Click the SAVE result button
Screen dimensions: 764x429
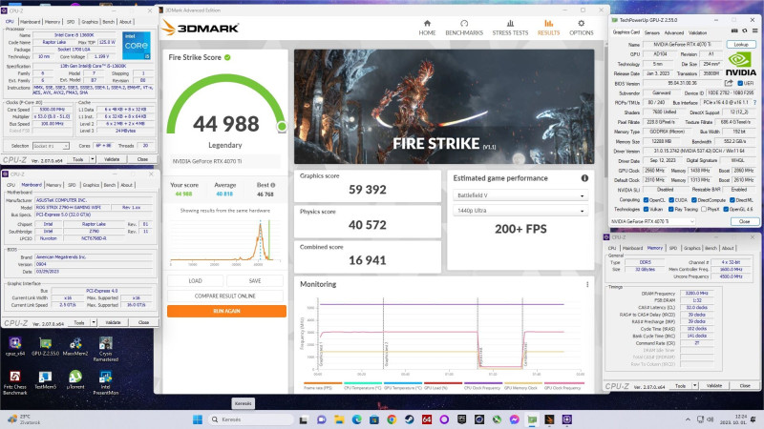(x=255, y=280)
